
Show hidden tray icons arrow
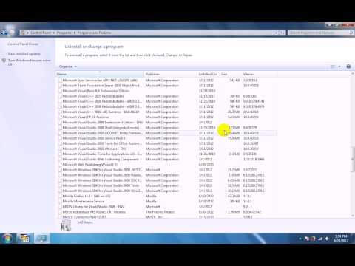[300, 239]
